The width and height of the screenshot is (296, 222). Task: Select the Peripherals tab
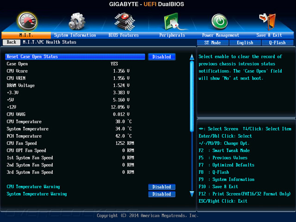pyautogui.click(x=172, y=35)
